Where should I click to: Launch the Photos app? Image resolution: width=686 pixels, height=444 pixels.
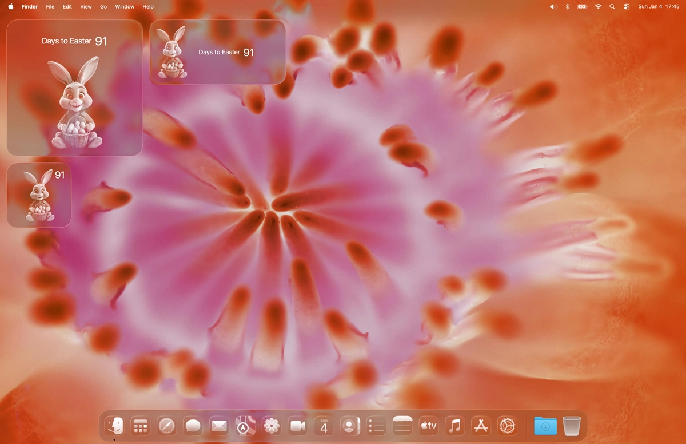[x=271, y=426]
